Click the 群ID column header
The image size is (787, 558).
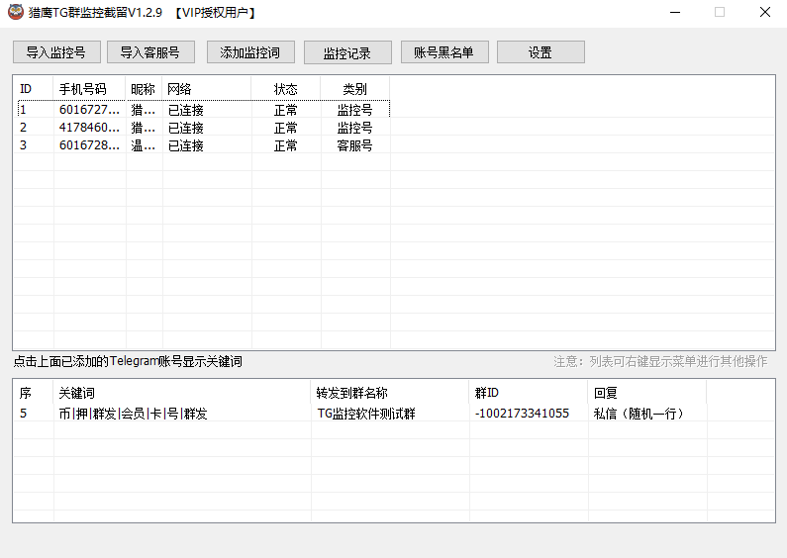[x=529, y=393]
